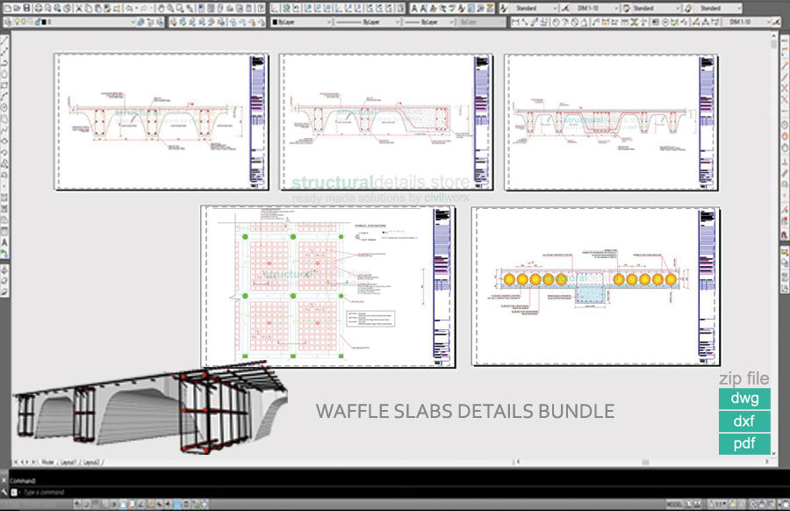Click the pdf file format button
The image size is (790, 511).
click(x=743, y=443)
